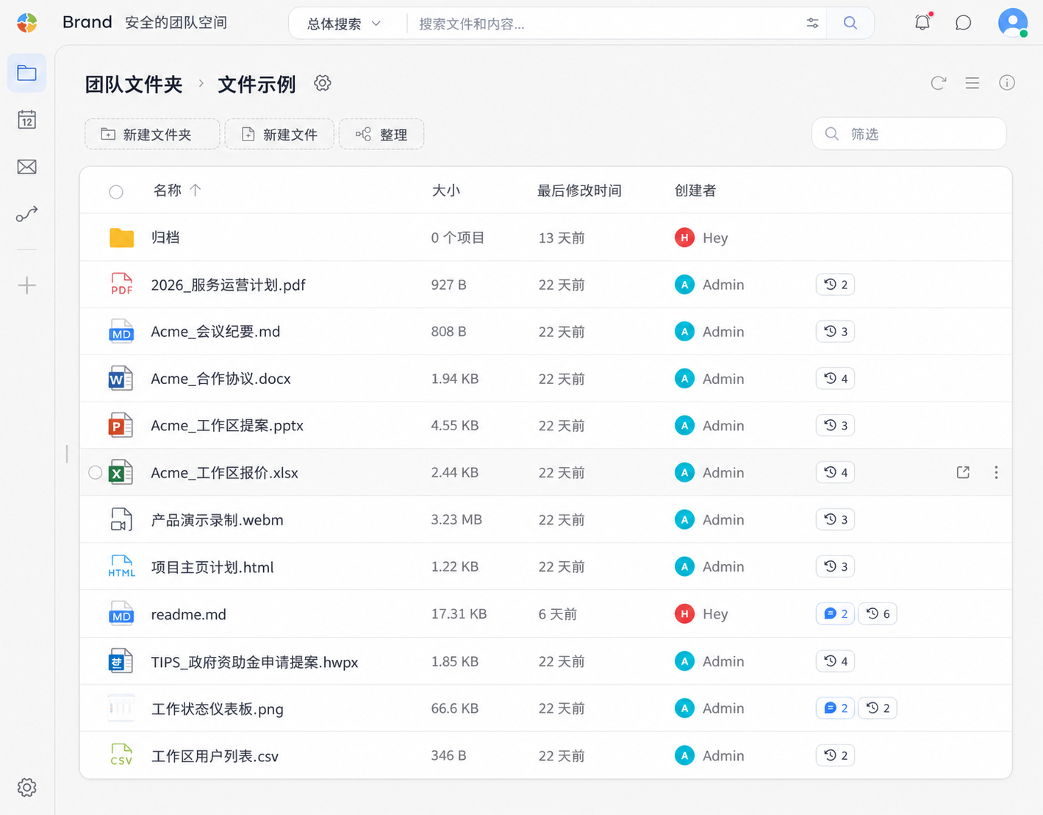Click the notification bell icon

[922, 22]
